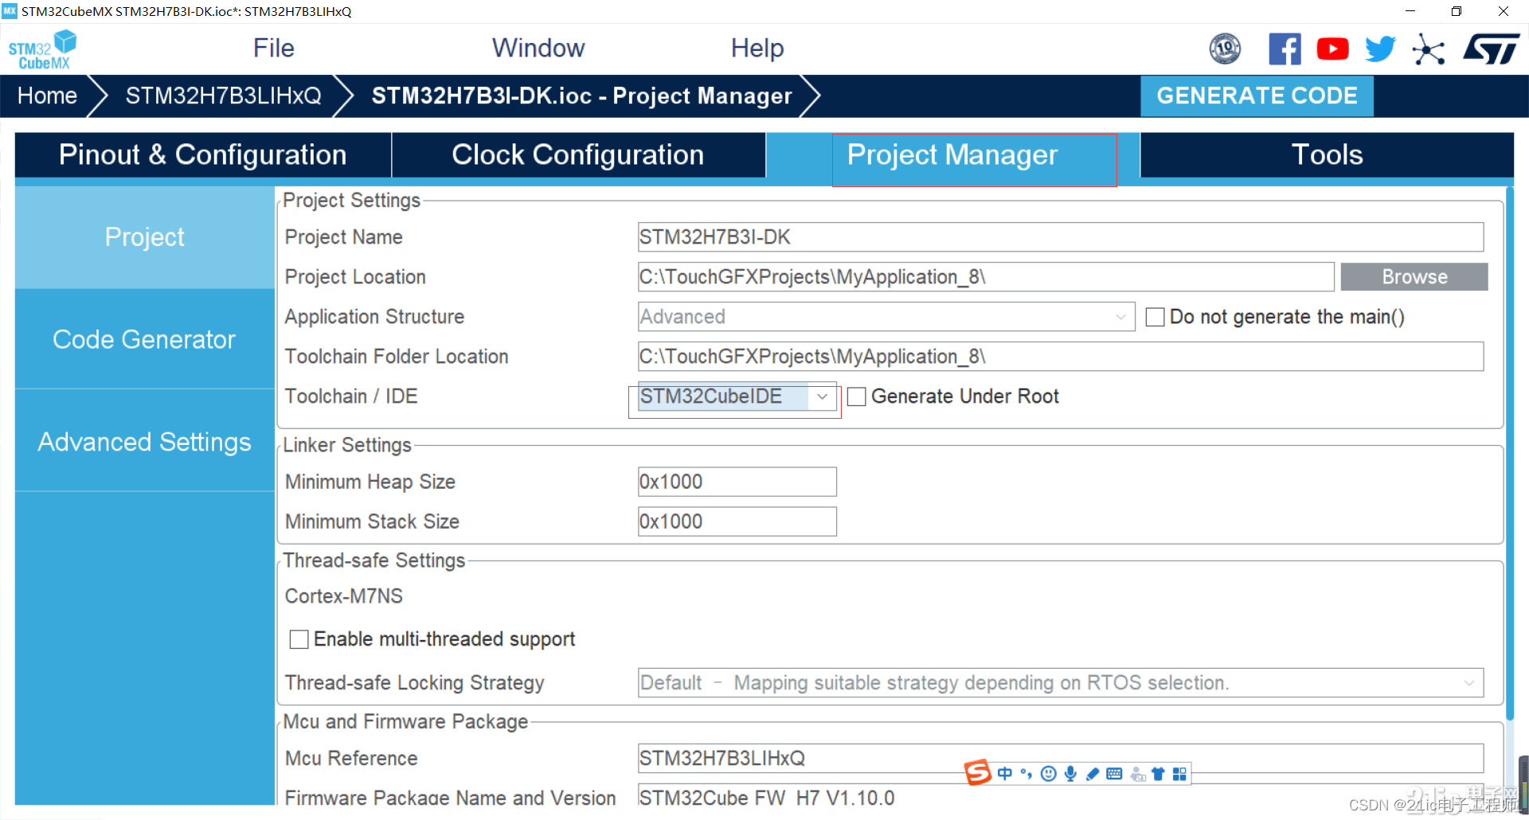This screenshot has height=820, width=1529.
Task: Check Generate Under Root
Action: pos(856,396)
